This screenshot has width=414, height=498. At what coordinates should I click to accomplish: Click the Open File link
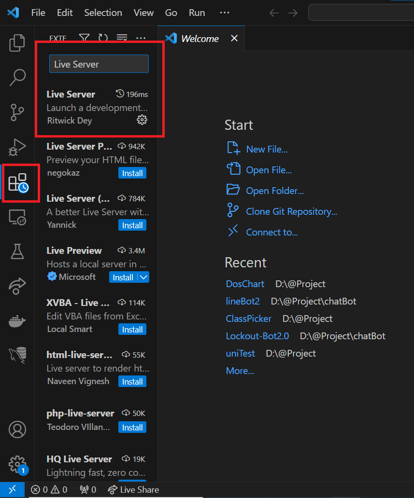(x=269, y=170)
